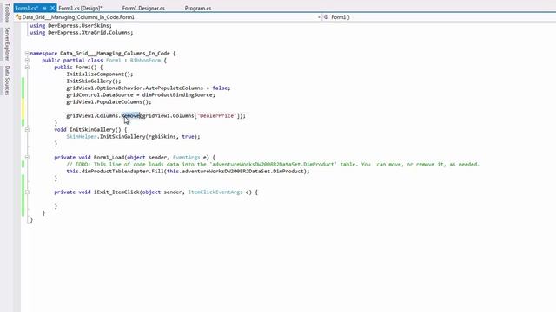This screenshot has width=556, height=312.
Task: Collapse the Form1() constructor block
Action: pos(27,68)
